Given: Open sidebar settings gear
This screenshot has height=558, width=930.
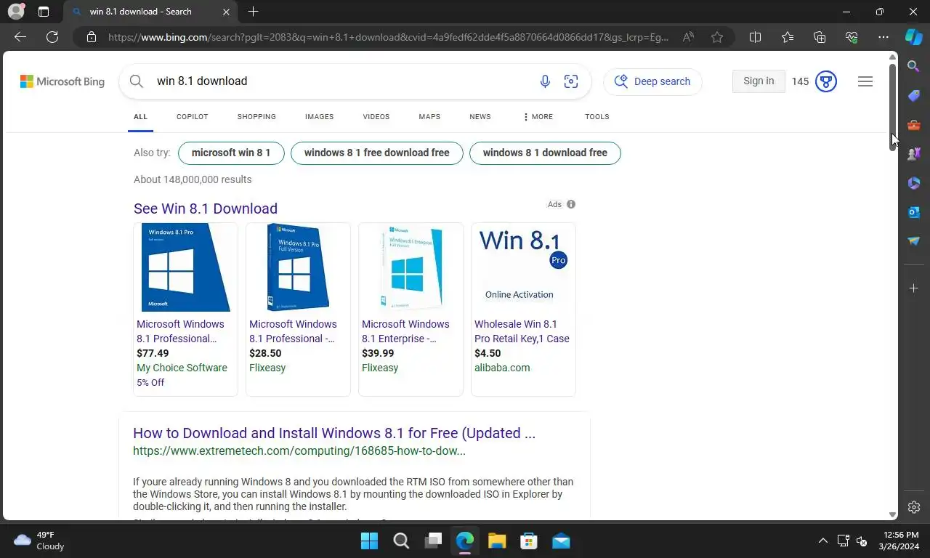Looking at the screenshot, I should tap(914, 507).
